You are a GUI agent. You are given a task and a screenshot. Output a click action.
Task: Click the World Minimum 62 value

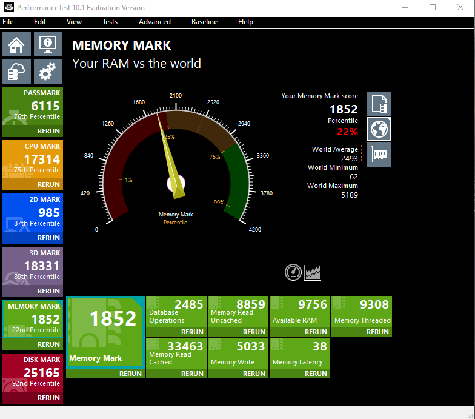point(354,177)
